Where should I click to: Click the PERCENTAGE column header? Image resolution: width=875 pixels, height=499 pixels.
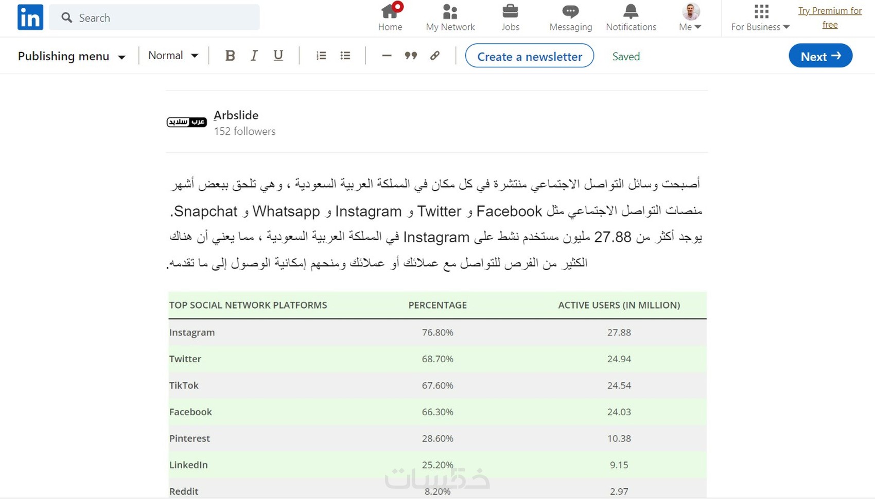437,305
